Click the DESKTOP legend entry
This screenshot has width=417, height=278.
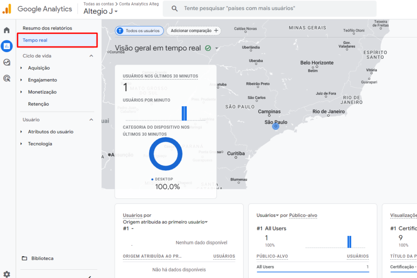[162, 179]
